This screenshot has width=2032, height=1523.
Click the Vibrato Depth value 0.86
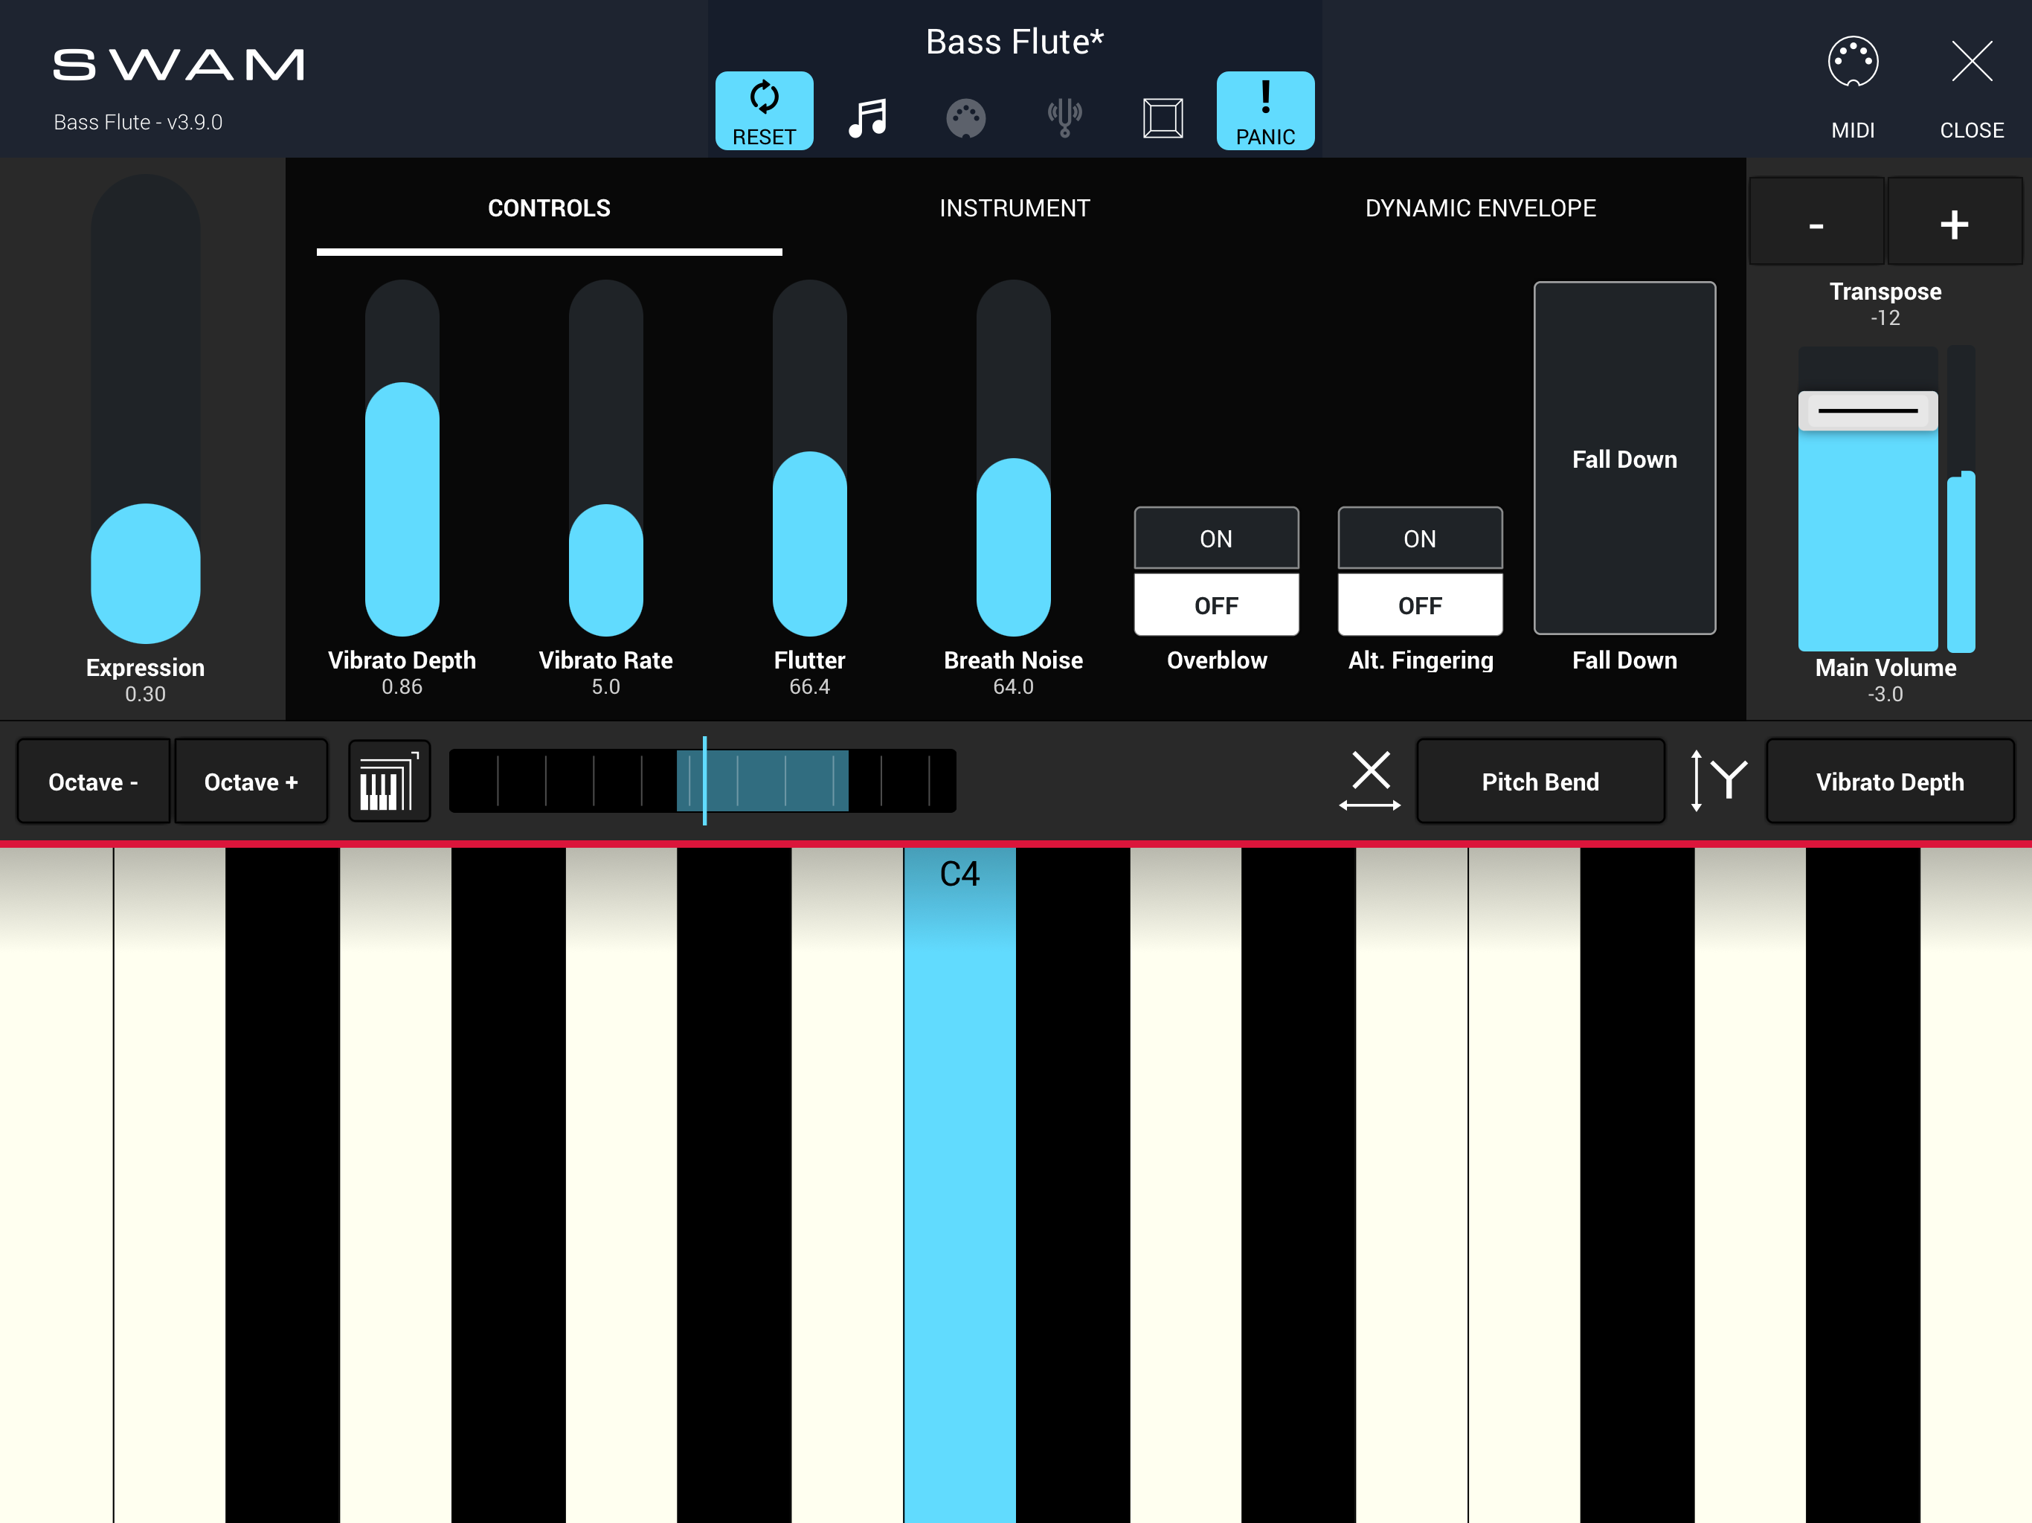click(x=402, y=687)
